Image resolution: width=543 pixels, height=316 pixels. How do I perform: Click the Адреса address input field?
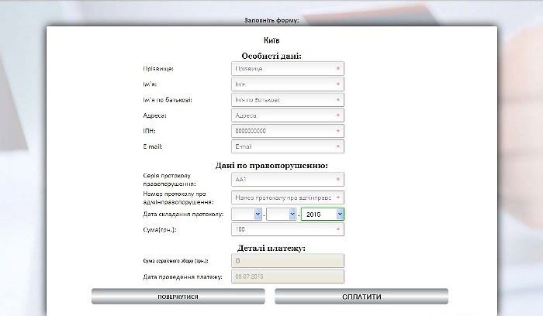click(x=288, y=115)
